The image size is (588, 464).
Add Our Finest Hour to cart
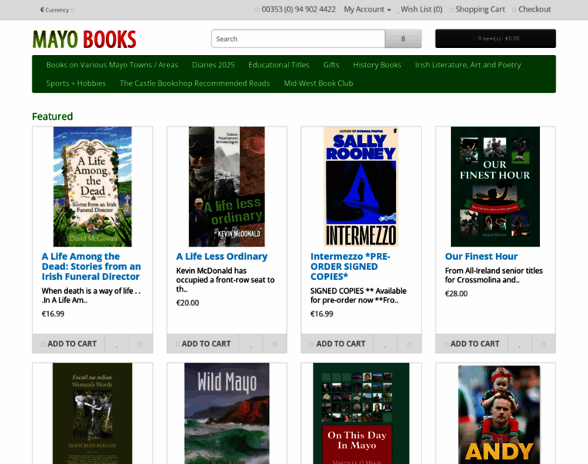click(x=472, y=343)
